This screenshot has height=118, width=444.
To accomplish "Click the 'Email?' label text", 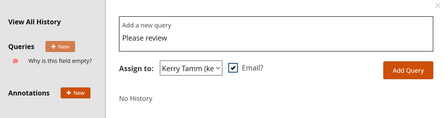I will click(252, 68).
